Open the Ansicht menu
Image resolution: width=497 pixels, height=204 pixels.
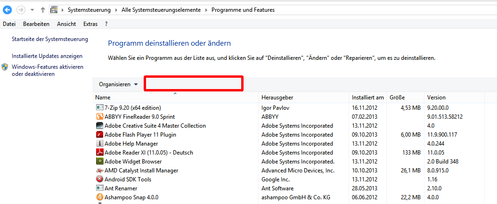tap(66, 24)
